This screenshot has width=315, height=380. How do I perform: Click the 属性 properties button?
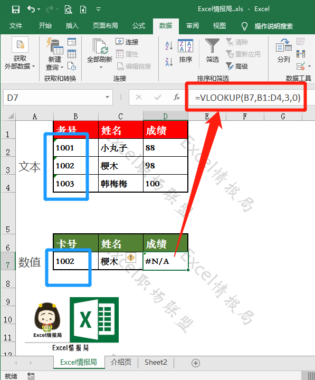(x=127, y=54)
